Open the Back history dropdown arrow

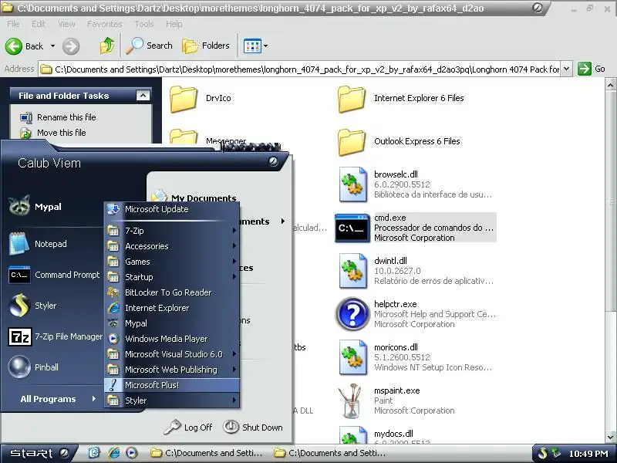tap(52, 46)
